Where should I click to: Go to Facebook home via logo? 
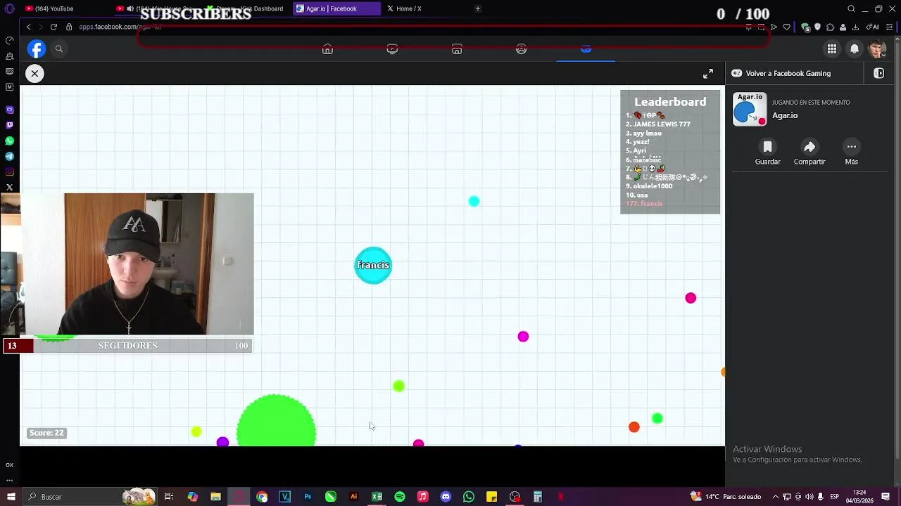[37, 48]
